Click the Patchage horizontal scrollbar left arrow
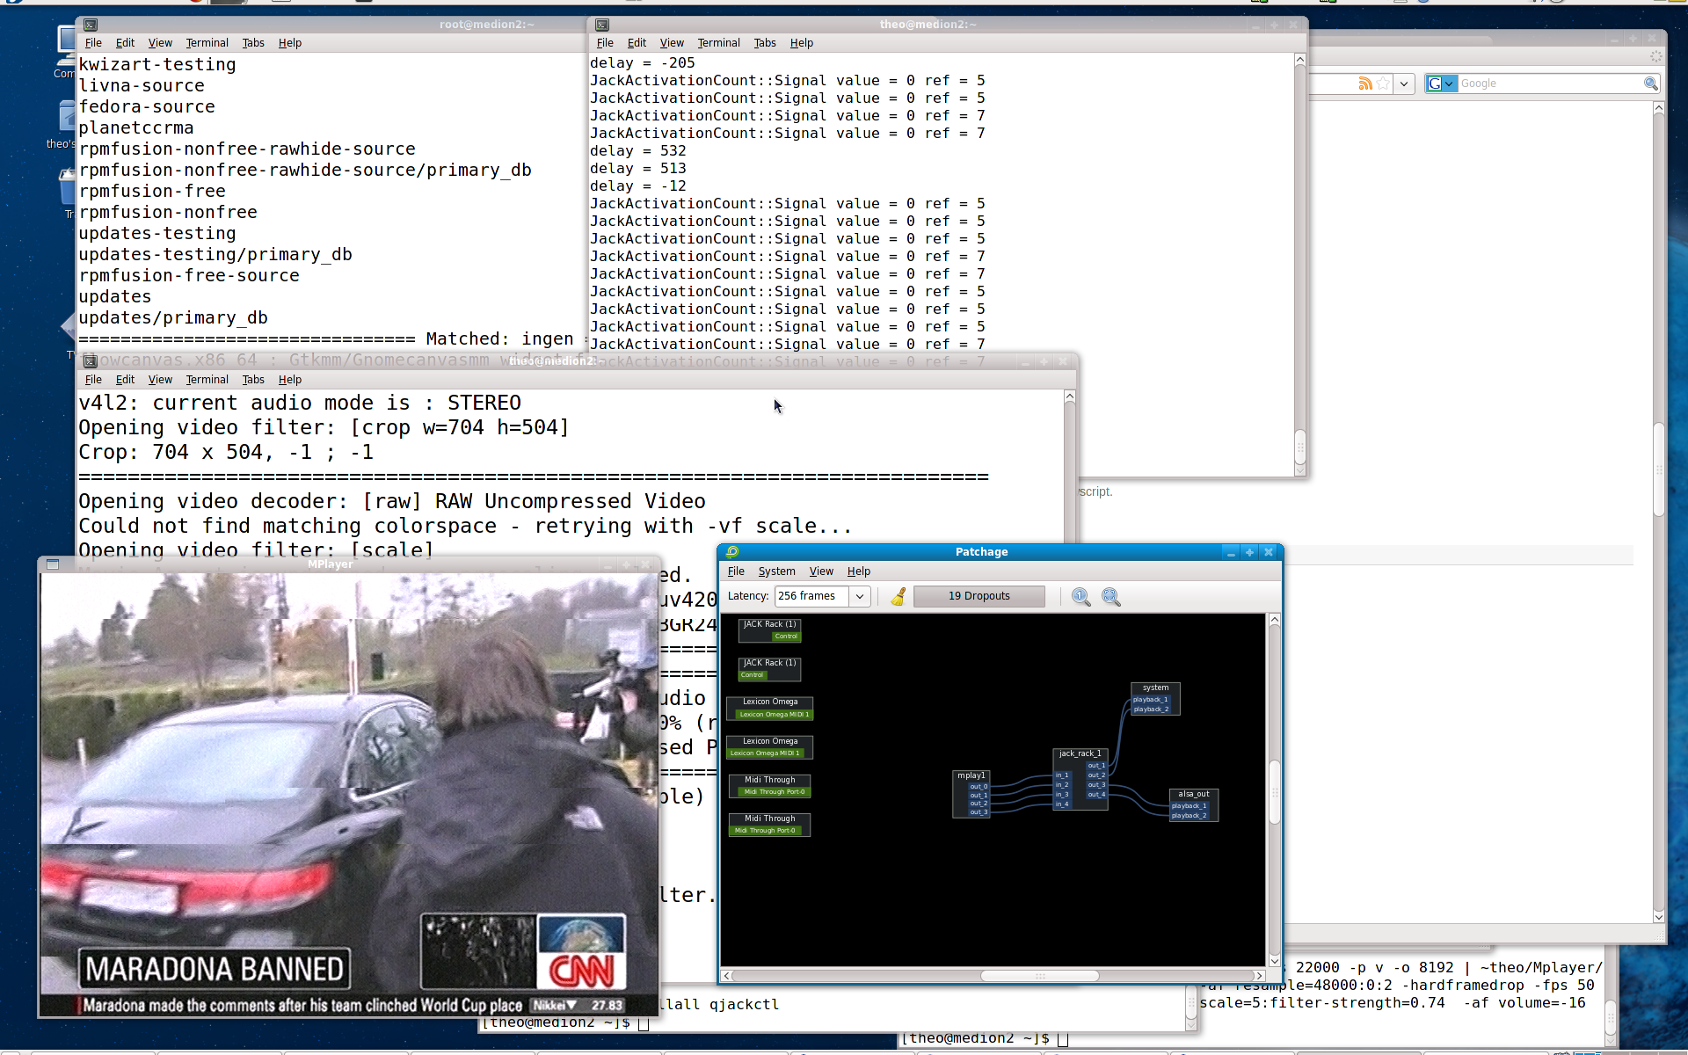The height and width of the screenshot is (1055, 1688). click(x=726, y=976)
